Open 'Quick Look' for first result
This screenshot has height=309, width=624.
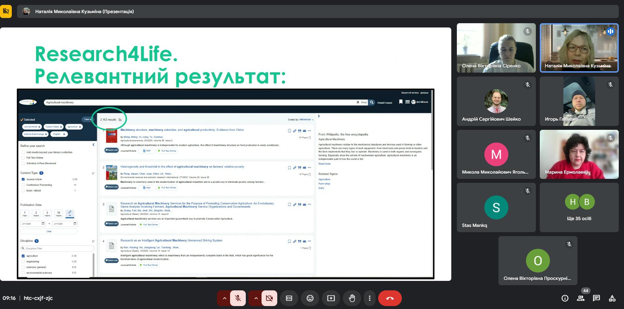tap(111, 150)
